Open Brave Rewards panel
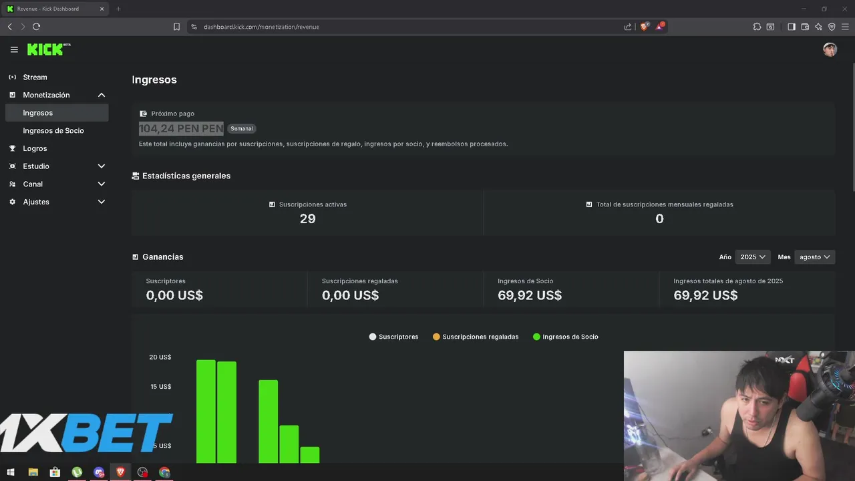This screenshot has width=855, height=481. [660, 27]
